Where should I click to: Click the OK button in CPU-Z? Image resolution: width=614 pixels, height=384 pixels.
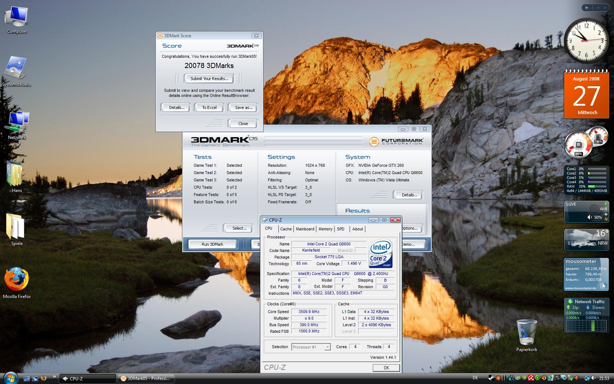click(386, 368)
